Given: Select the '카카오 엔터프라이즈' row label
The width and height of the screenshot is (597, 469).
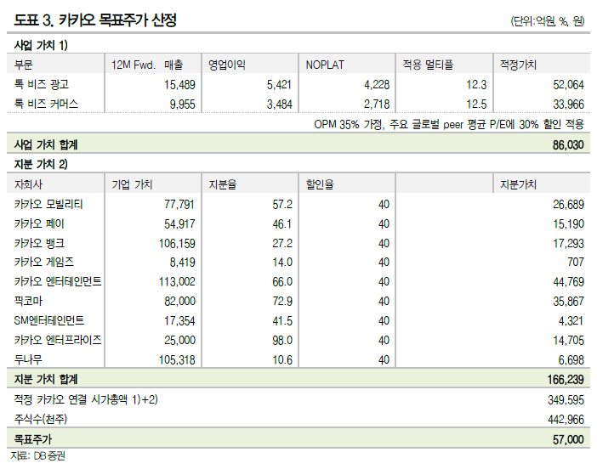Looking at the screenshot, I should (x=58, y=340).
